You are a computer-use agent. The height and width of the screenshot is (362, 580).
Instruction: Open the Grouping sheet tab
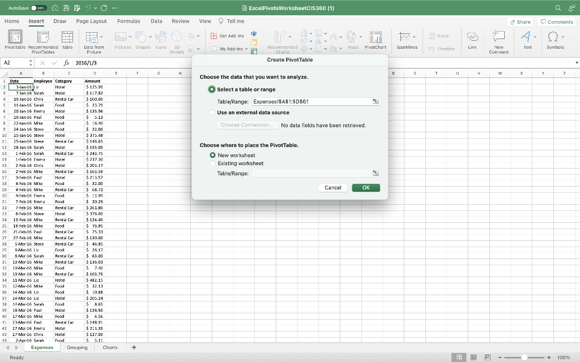(77, 347)
